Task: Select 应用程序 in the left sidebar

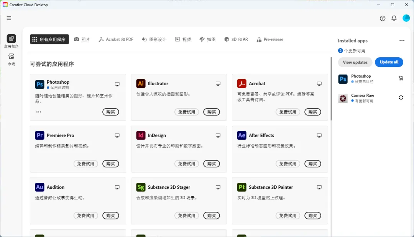Action: tap(11, 41)
